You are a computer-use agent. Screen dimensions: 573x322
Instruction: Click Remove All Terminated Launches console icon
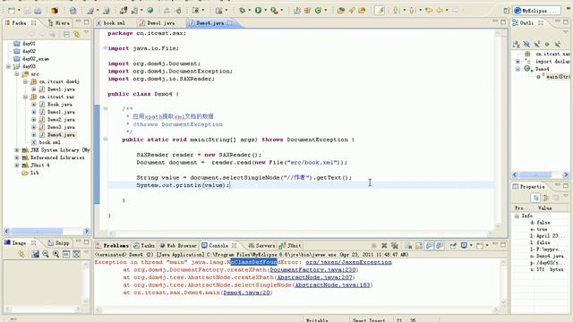coord(394,246)
